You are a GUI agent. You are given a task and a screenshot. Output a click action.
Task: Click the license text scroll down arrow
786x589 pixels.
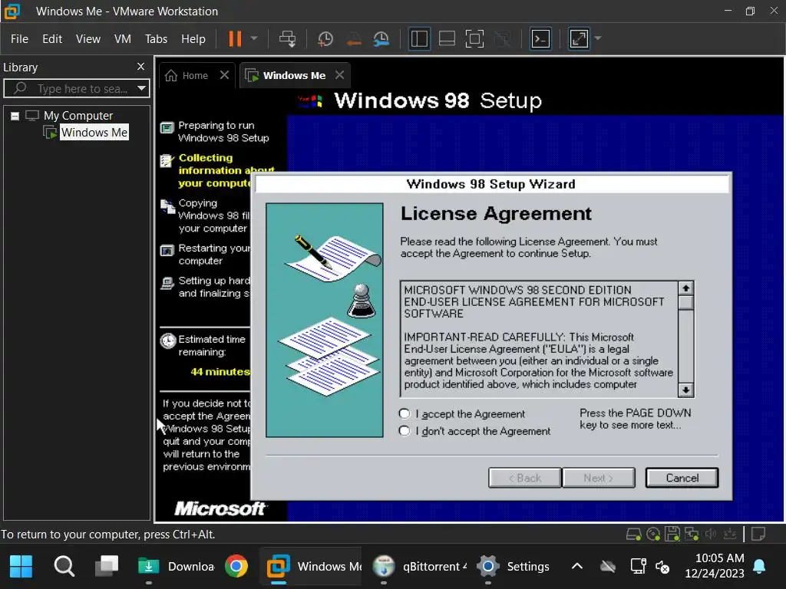tap(685, 390)
